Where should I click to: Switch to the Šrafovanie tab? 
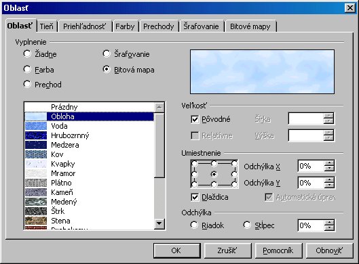[201, 26]
